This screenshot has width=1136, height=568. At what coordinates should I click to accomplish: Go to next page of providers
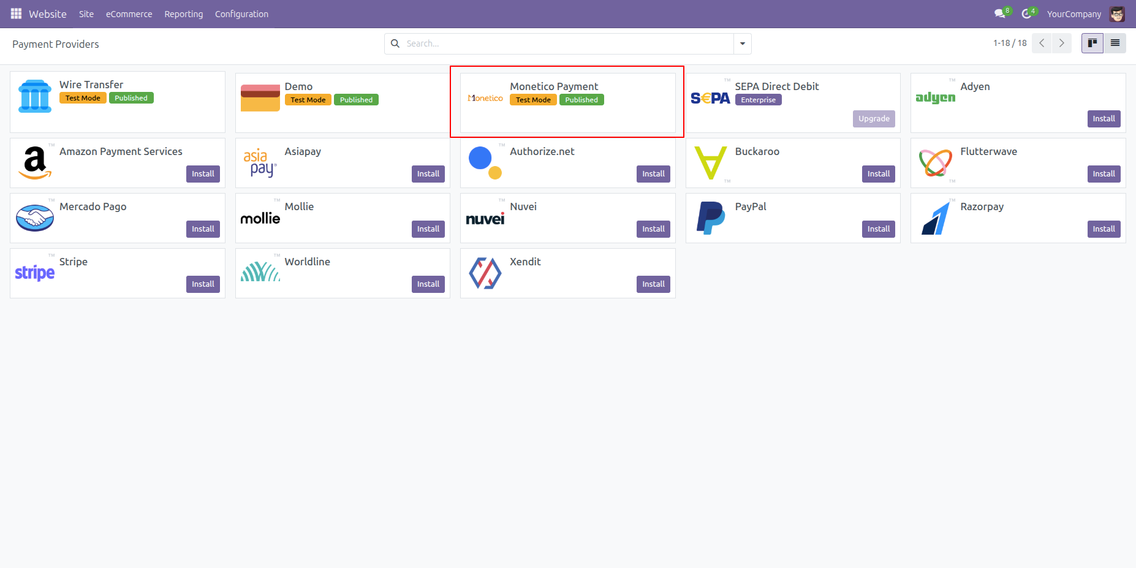tap(1062, 43)
